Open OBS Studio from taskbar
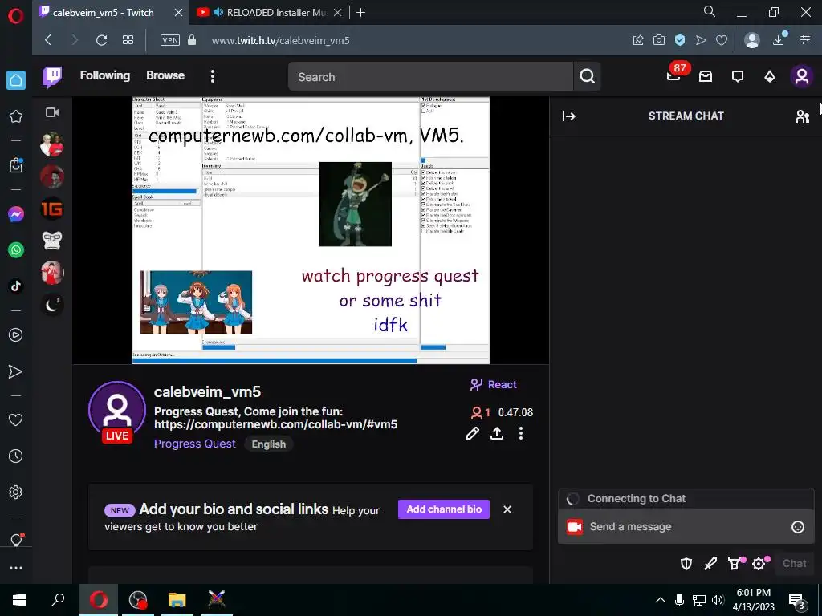The height and width of the screenshot is (616, 822). point(138,600)
